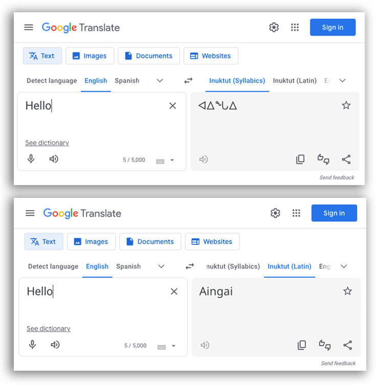Select Inuktut (Latin) tab in top window
The width and height of the screenshot is (378, 385).
pos(295,81)
